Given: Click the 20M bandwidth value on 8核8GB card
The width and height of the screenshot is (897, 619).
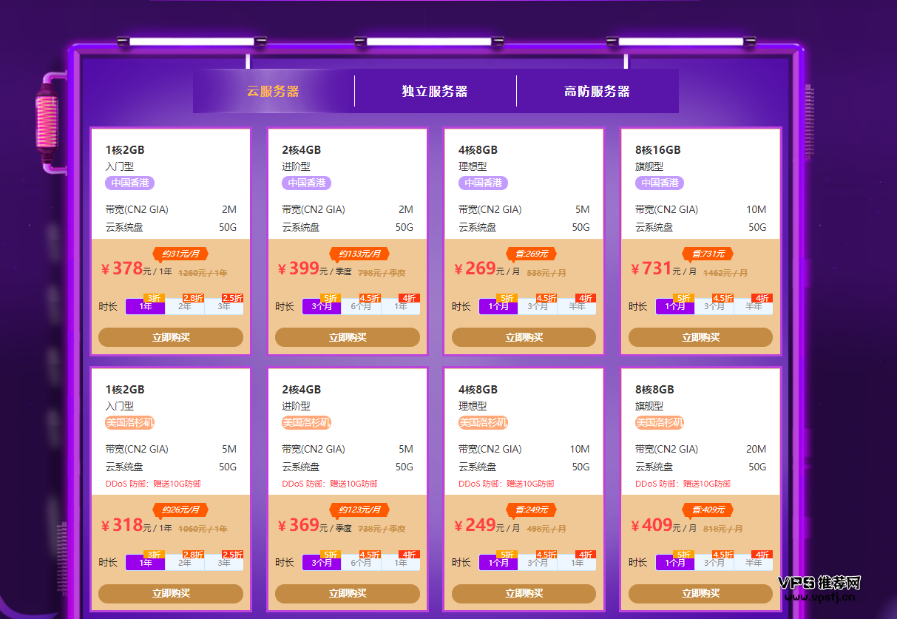Looking at the screenshot, I should tap(756, 449).
